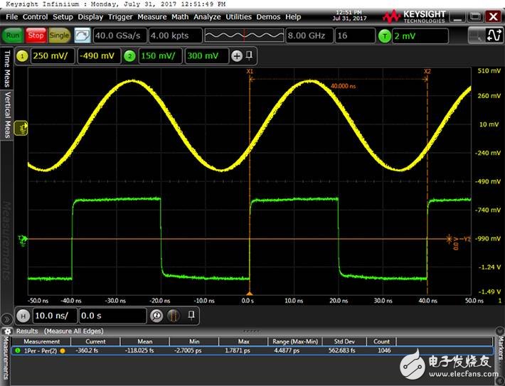
Task: Open the Setup menu
Action: [x=63, y=17]
